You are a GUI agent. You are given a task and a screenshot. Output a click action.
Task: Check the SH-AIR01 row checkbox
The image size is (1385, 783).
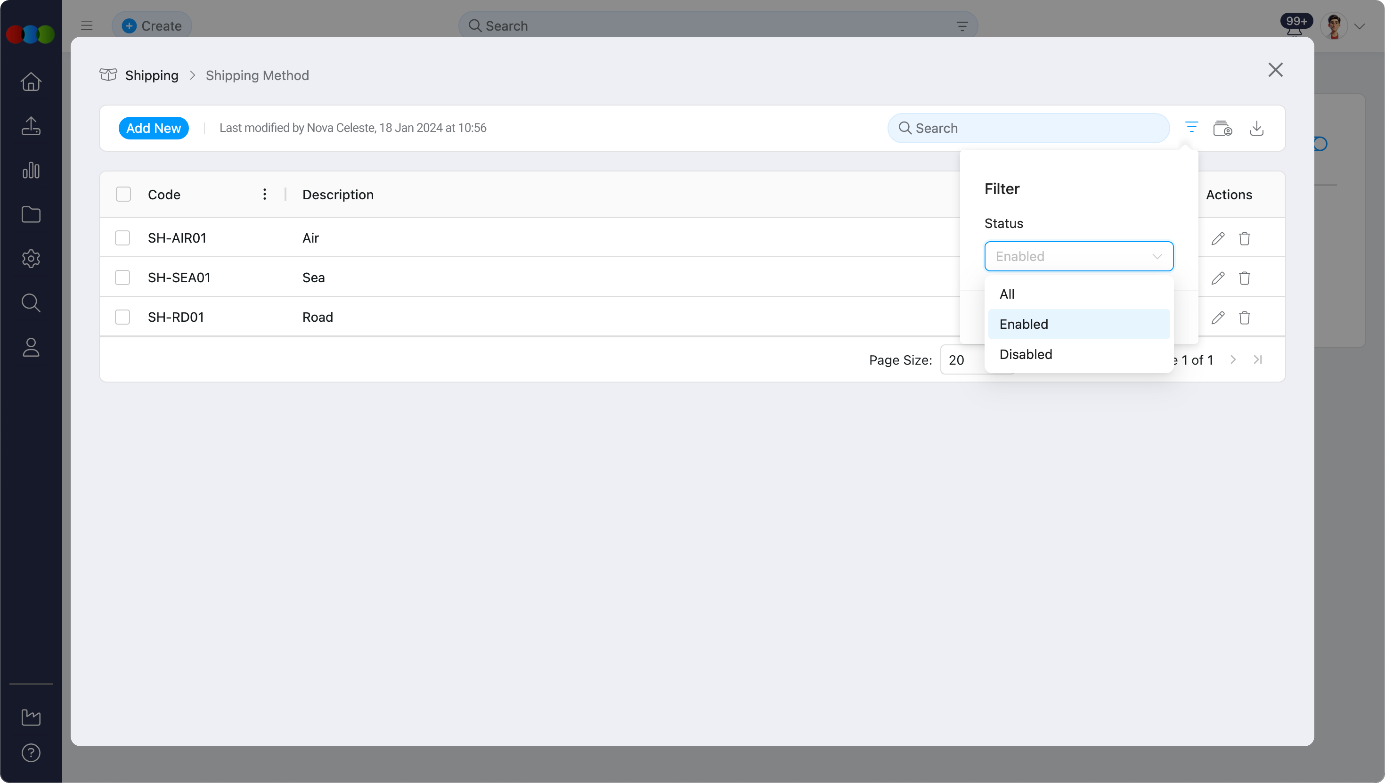click(x=122, y=238)
